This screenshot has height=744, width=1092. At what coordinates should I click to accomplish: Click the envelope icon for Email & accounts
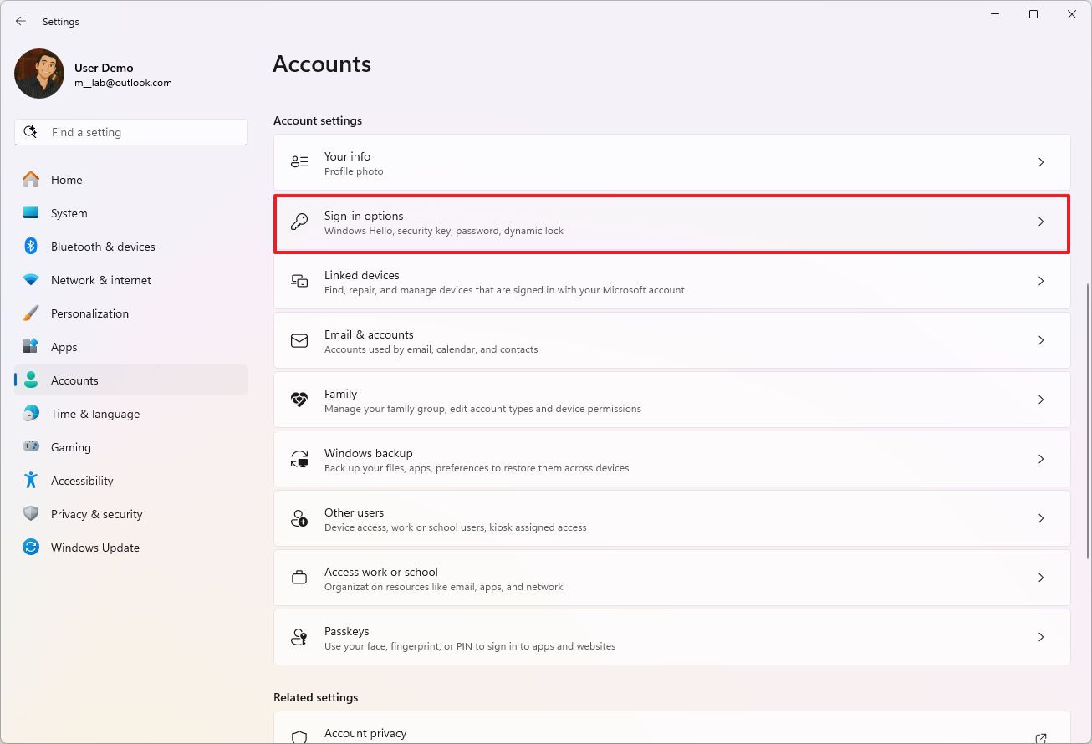[x=299, y=340]
